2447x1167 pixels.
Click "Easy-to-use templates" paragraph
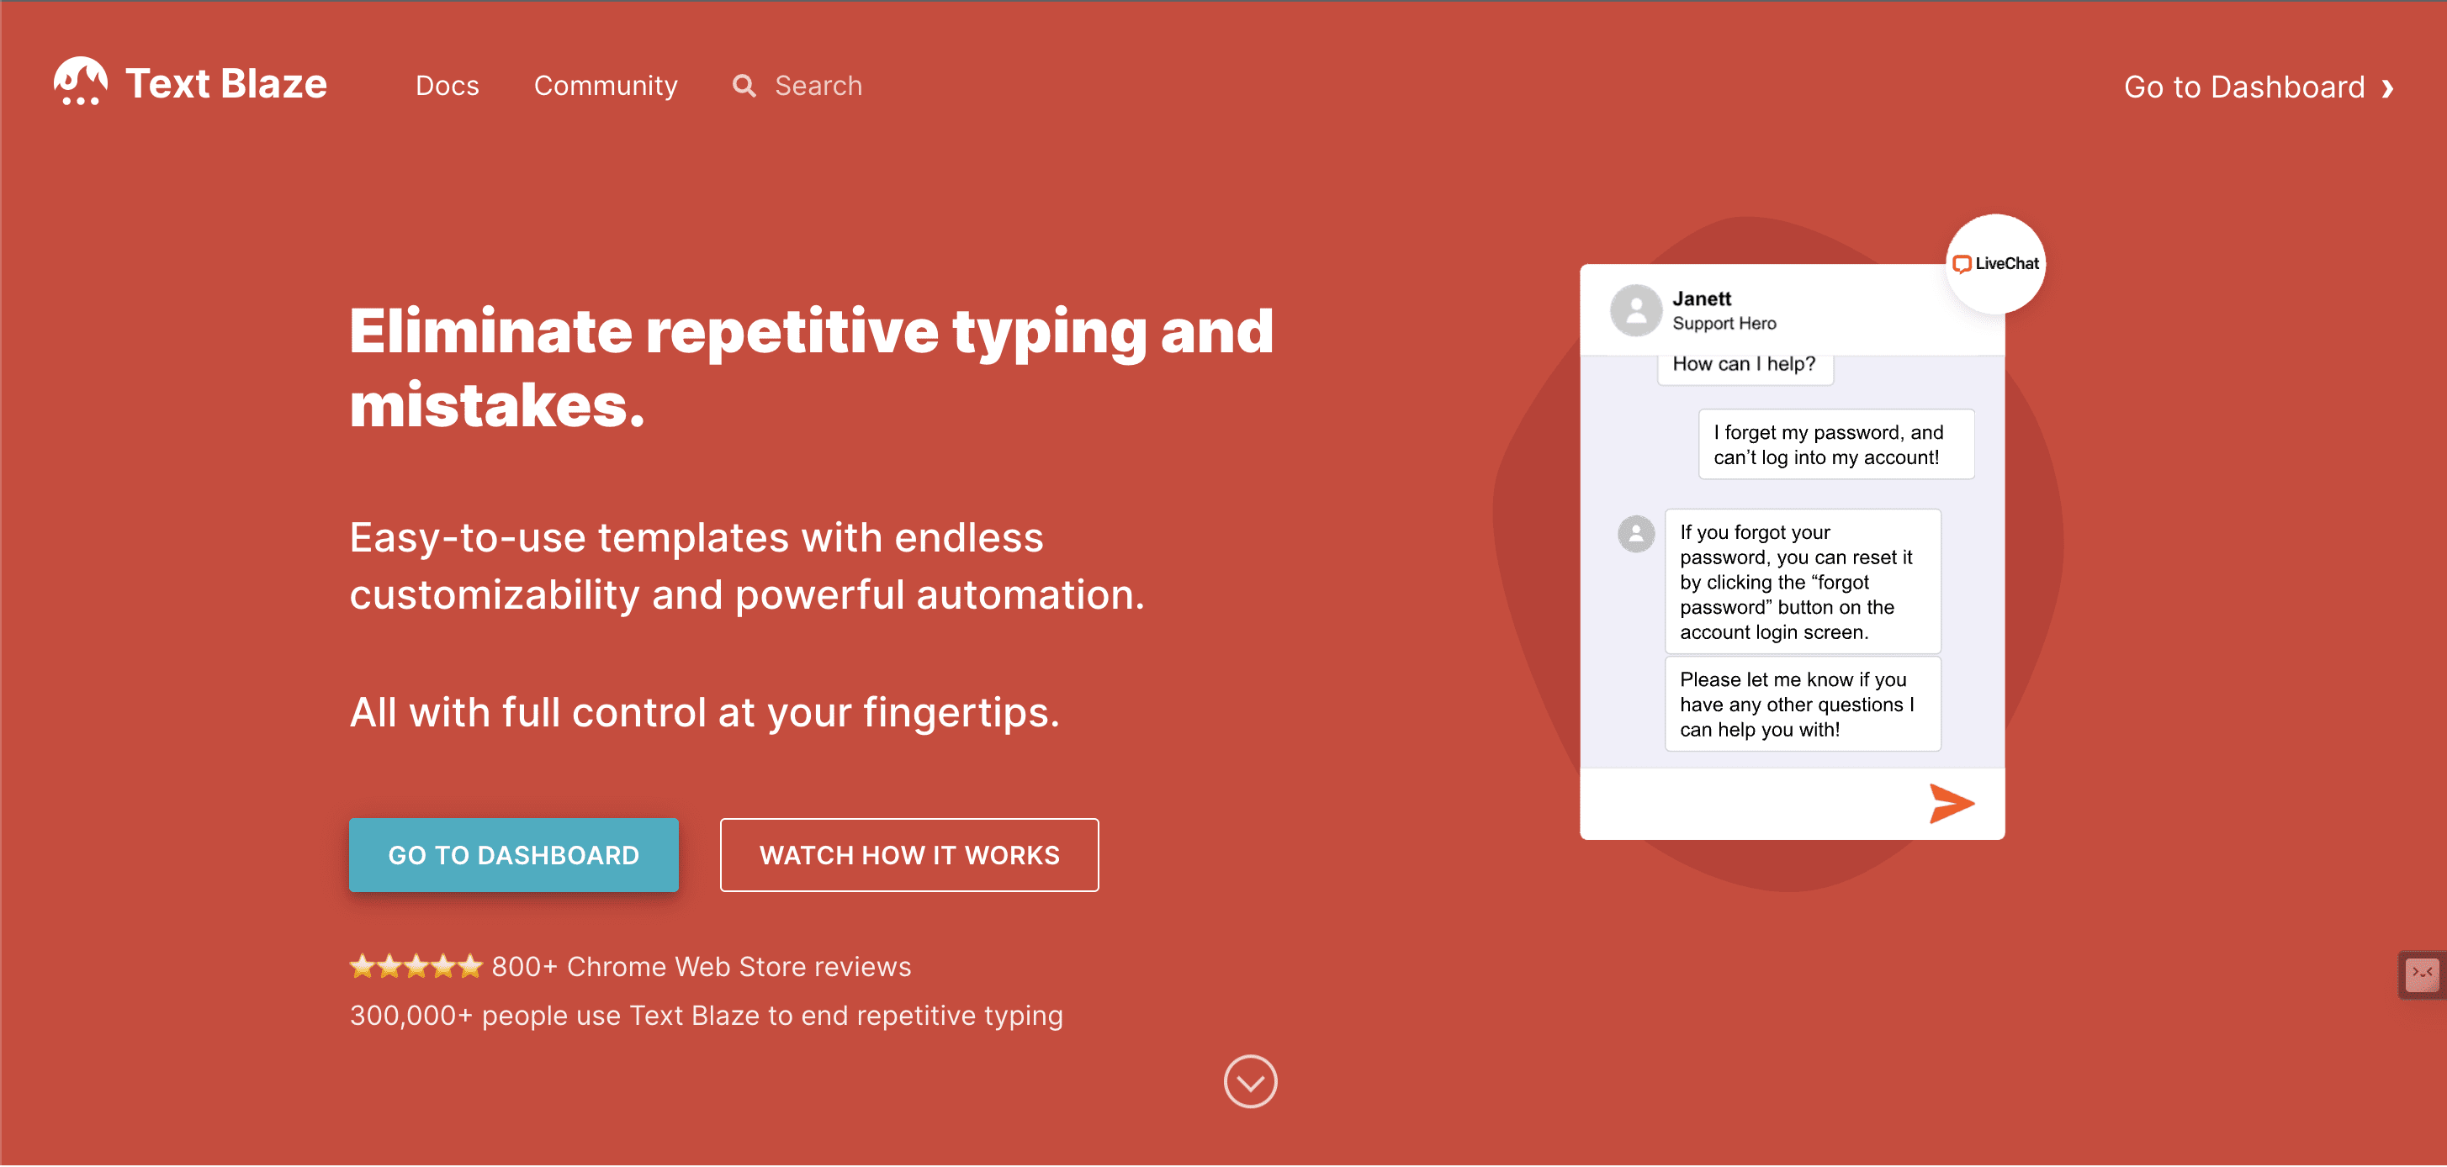[748, 566]
